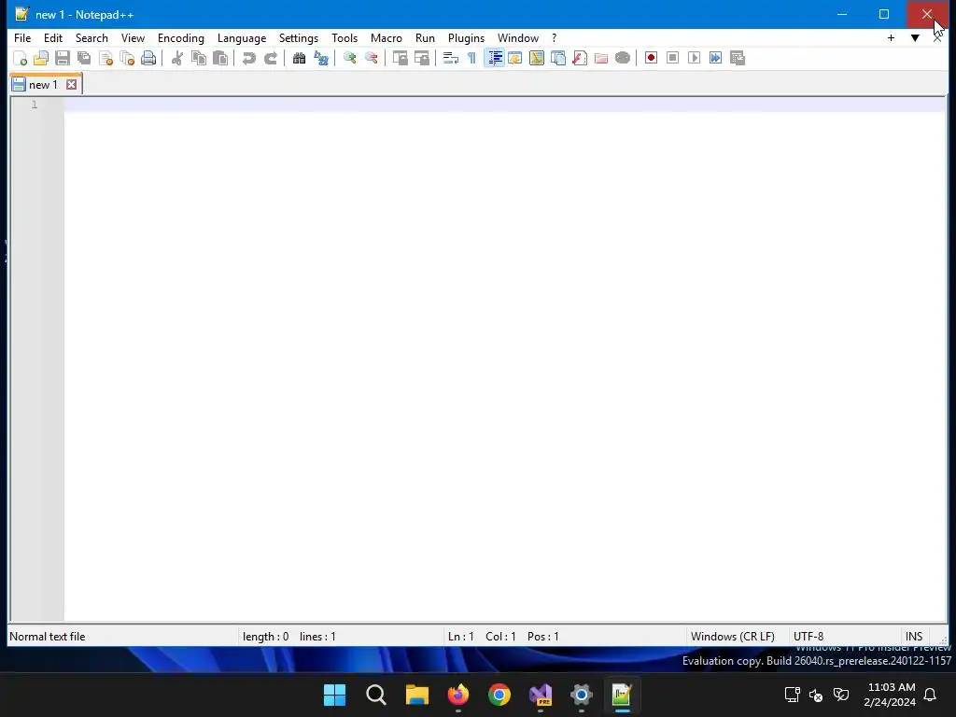Viewport: 956px width, 717px height.
Task: Save the current file via floppy icon
Action: tap(63, 58)
